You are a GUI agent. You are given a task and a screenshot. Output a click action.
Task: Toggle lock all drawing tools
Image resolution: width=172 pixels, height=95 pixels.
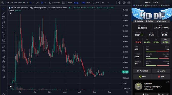(4, 66)
